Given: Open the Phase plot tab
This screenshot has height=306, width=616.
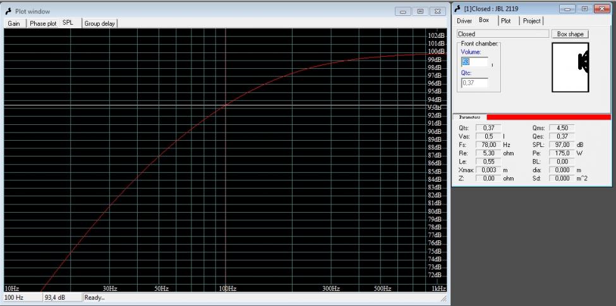Looking at the screenshot, I should coord(42,23).
